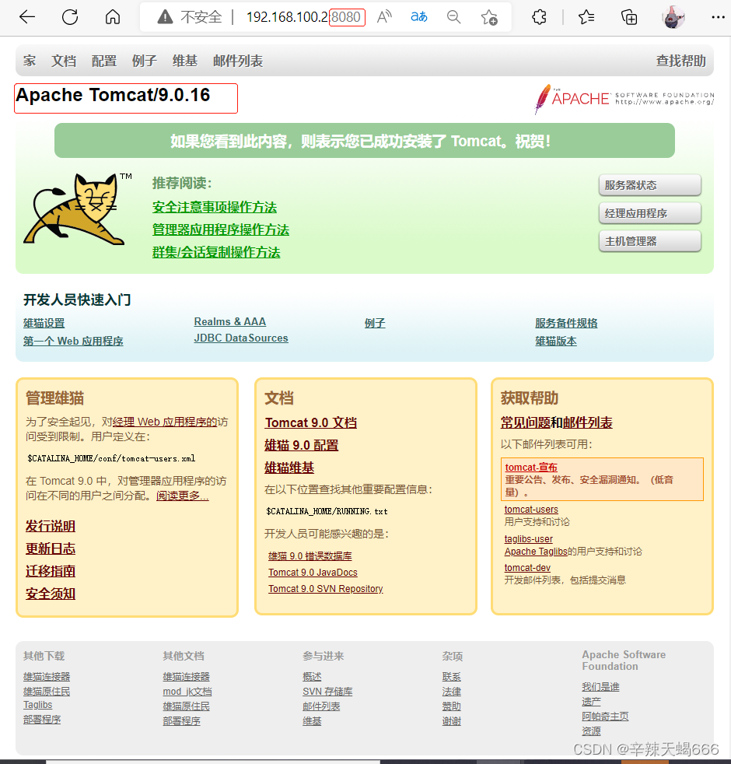Screen dimensions: 731x764
Task: Click the browser home icon
Action: point(113,16)
